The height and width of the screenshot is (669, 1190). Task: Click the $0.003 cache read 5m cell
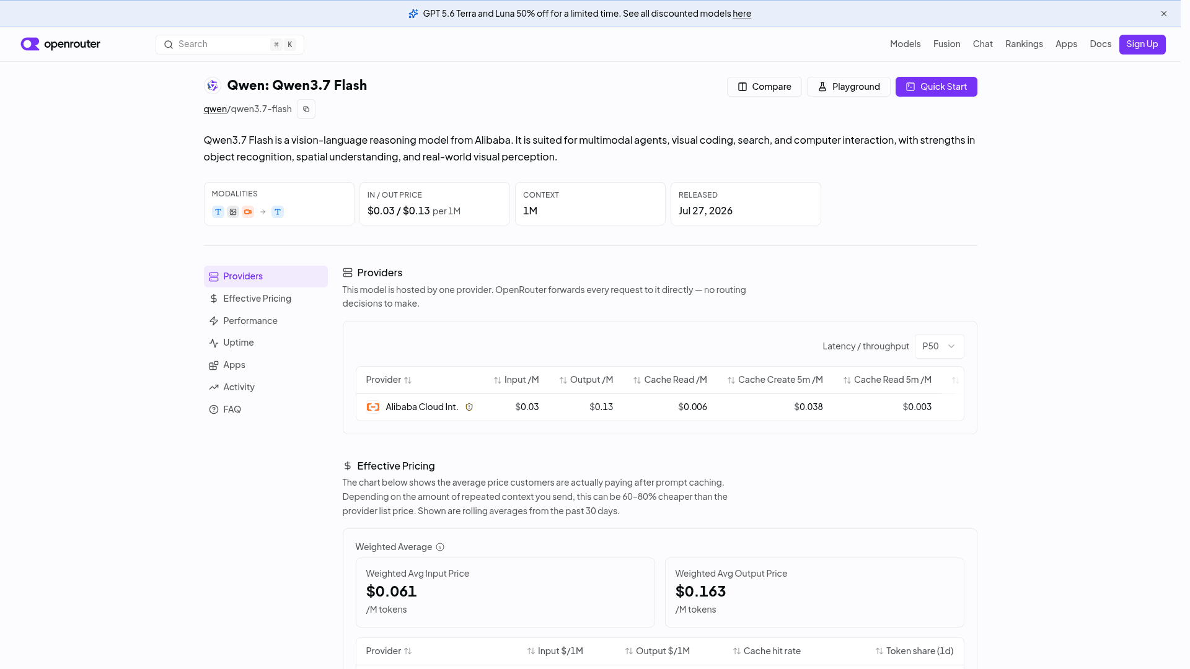pos(917,407)
